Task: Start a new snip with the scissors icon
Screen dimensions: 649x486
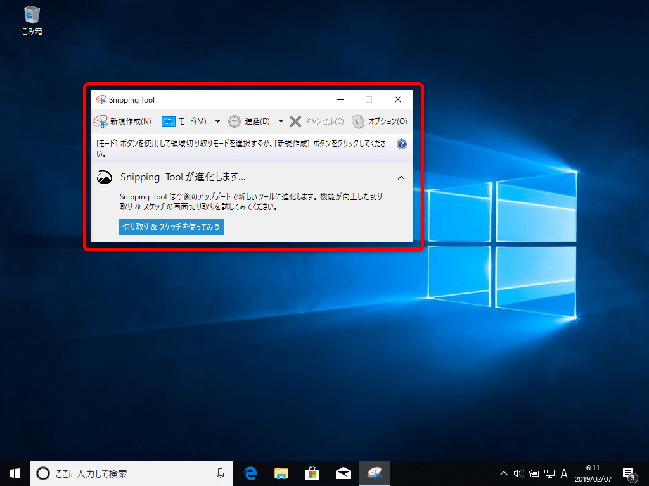Action: [100, 121]
